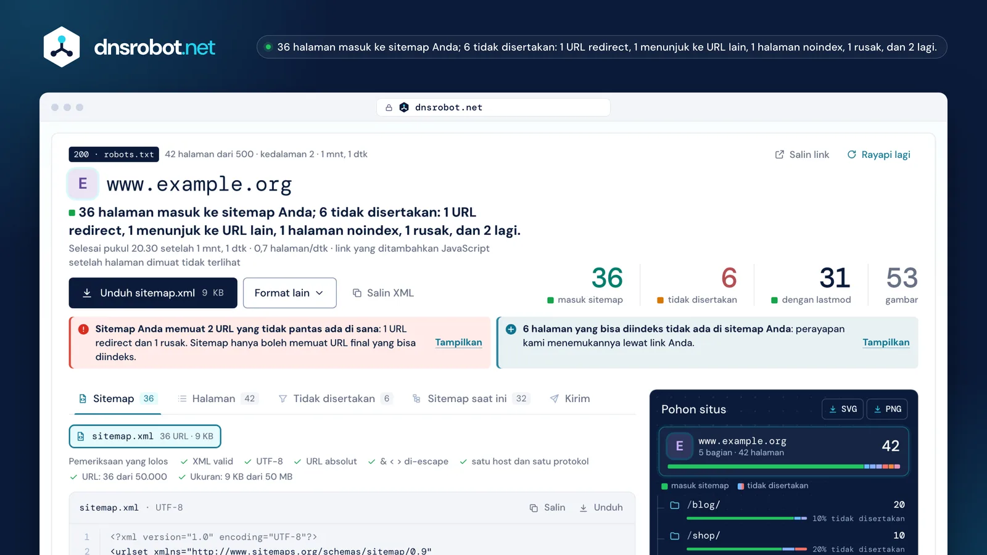This screenshot has height=555, width=987.
Task: Click the Unduh sitemap.xml button
Action: click(153, 293)
